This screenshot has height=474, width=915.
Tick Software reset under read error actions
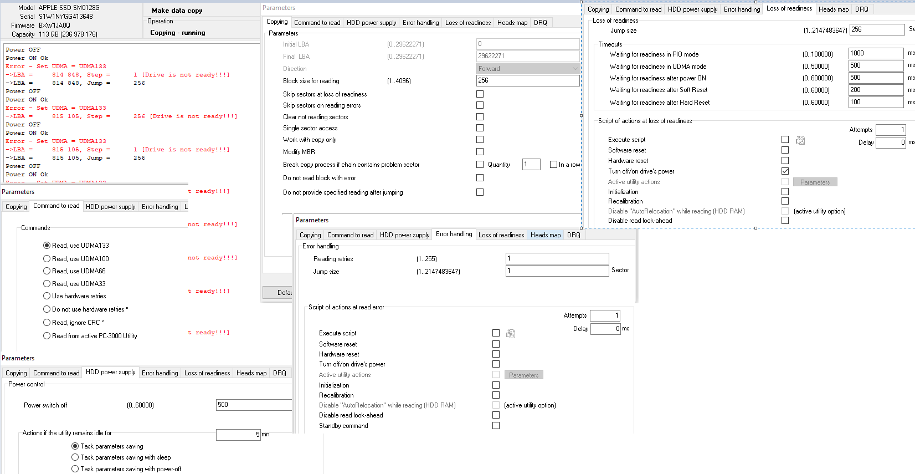[496, 344]
